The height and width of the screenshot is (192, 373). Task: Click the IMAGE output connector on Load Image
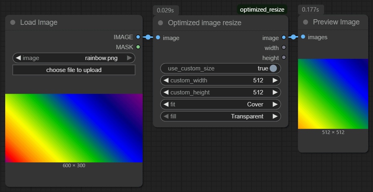138,37
